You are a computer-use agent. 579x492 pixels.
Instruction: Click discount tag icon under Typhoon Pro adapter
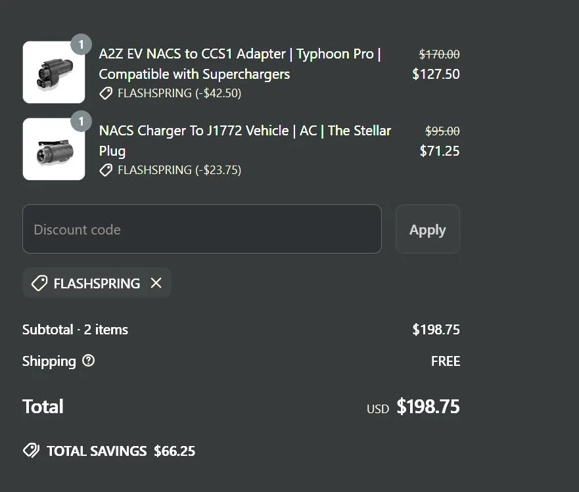pos(106,93)
